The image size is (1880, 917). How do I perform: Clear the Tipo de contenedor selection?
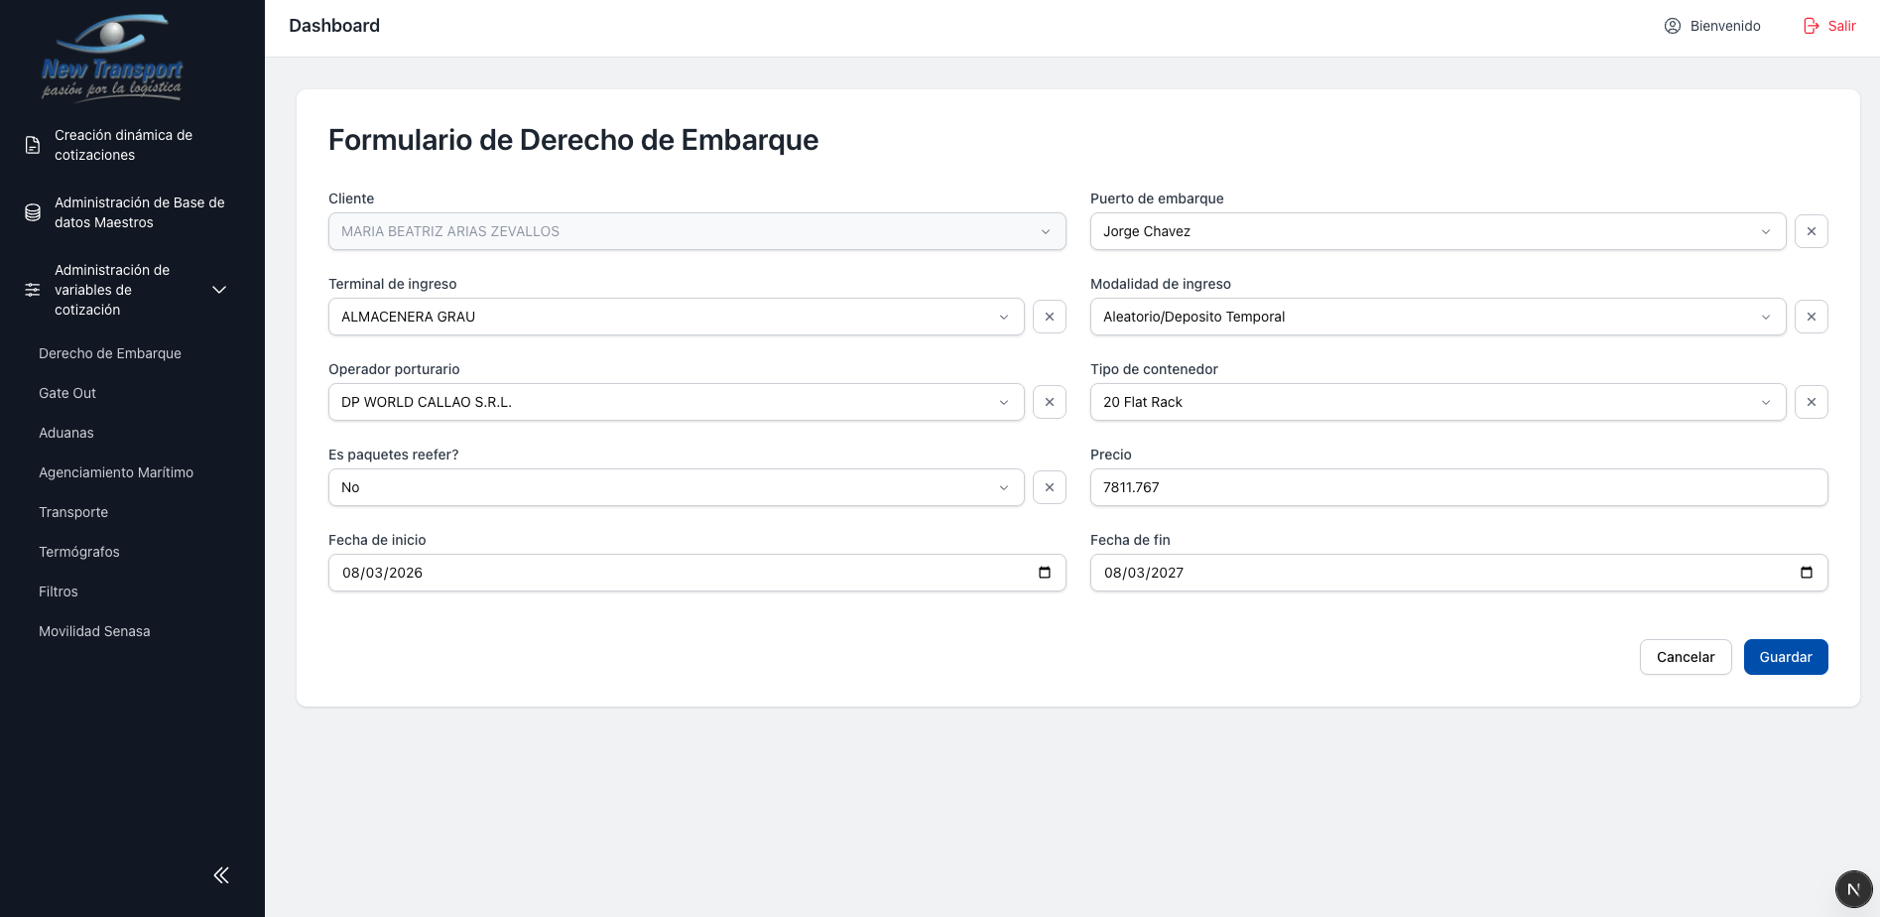pyautogui.click(x=1811, y=402)
